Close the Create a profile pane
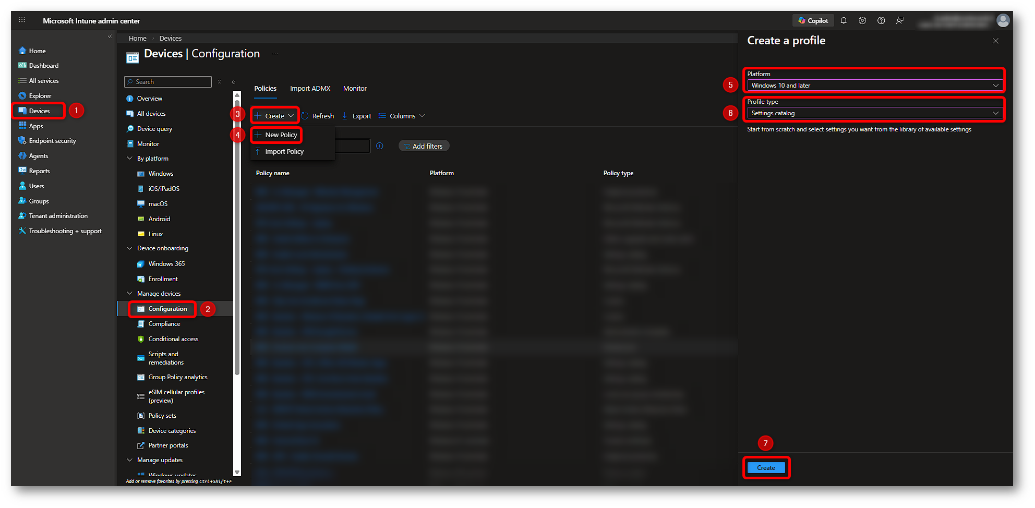Viewport: 1035px width, 508px height. coord(995,41)
